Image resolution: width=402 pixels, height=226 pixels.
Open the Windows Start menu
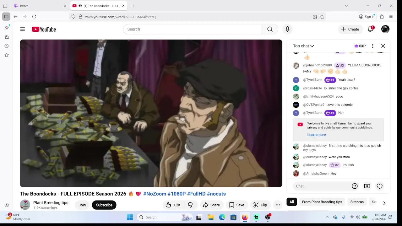click(130, 217)
